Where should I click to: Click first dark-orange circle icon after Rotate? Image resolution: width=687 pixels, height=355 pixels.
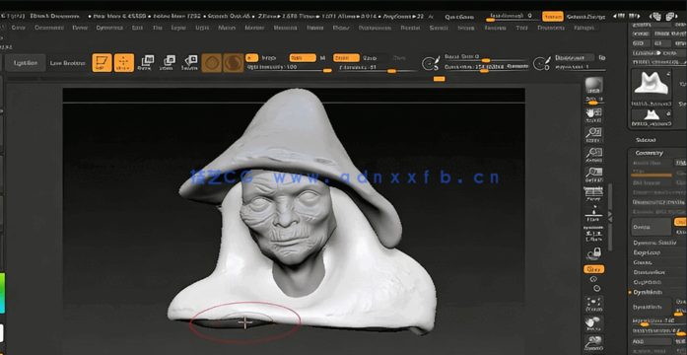[211, 63]
